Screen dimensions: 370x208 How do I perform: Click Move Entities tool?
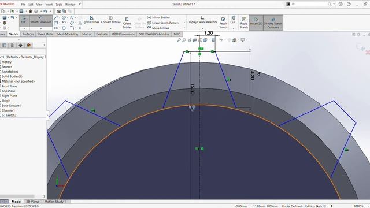(158, 28)
